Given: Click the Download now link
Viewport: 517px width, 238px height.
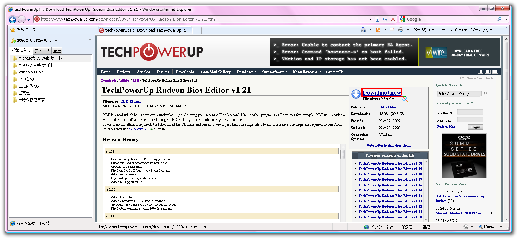Looking at the screenshot, I should pos(382,93).
